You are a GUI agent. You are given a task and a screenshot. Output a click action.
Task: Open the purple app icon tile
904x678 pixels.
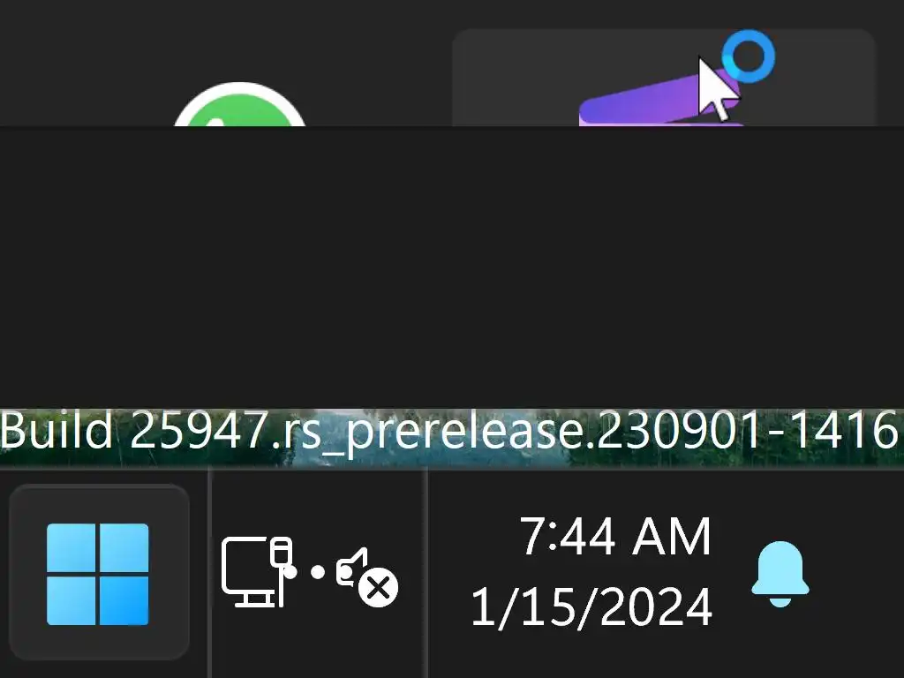[660, 102]
